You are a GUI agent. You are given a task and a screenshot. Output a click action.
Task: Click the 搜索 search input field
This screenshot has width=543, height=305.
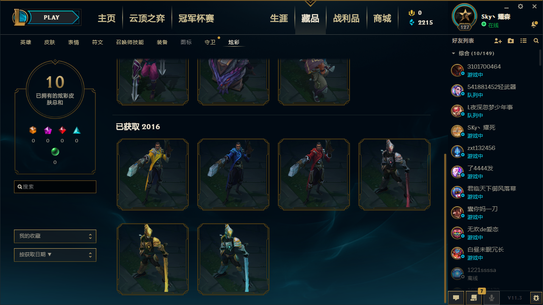tap(55, 187)
